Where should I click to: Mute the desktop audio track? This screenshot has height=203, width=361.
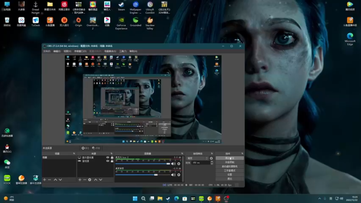click(173, 175)
